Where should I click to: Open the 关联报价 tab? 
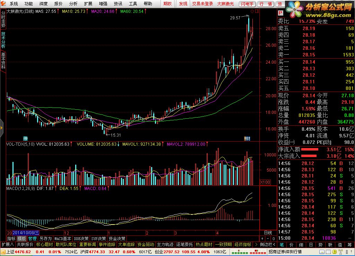(25, 245)
